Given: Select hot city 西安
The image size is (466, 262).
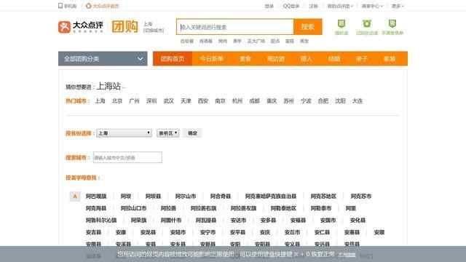Looking at the screenshot, I should pyautogui.click(x=203, y=101).
